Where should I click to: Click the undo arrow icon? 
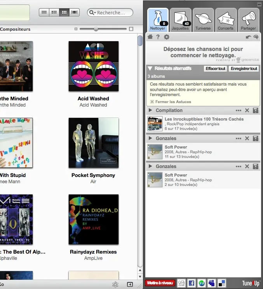(248, 37)
